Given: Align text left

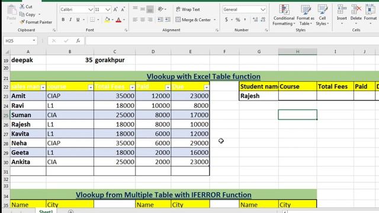Looking at the screenshot, I should [135, 20].
